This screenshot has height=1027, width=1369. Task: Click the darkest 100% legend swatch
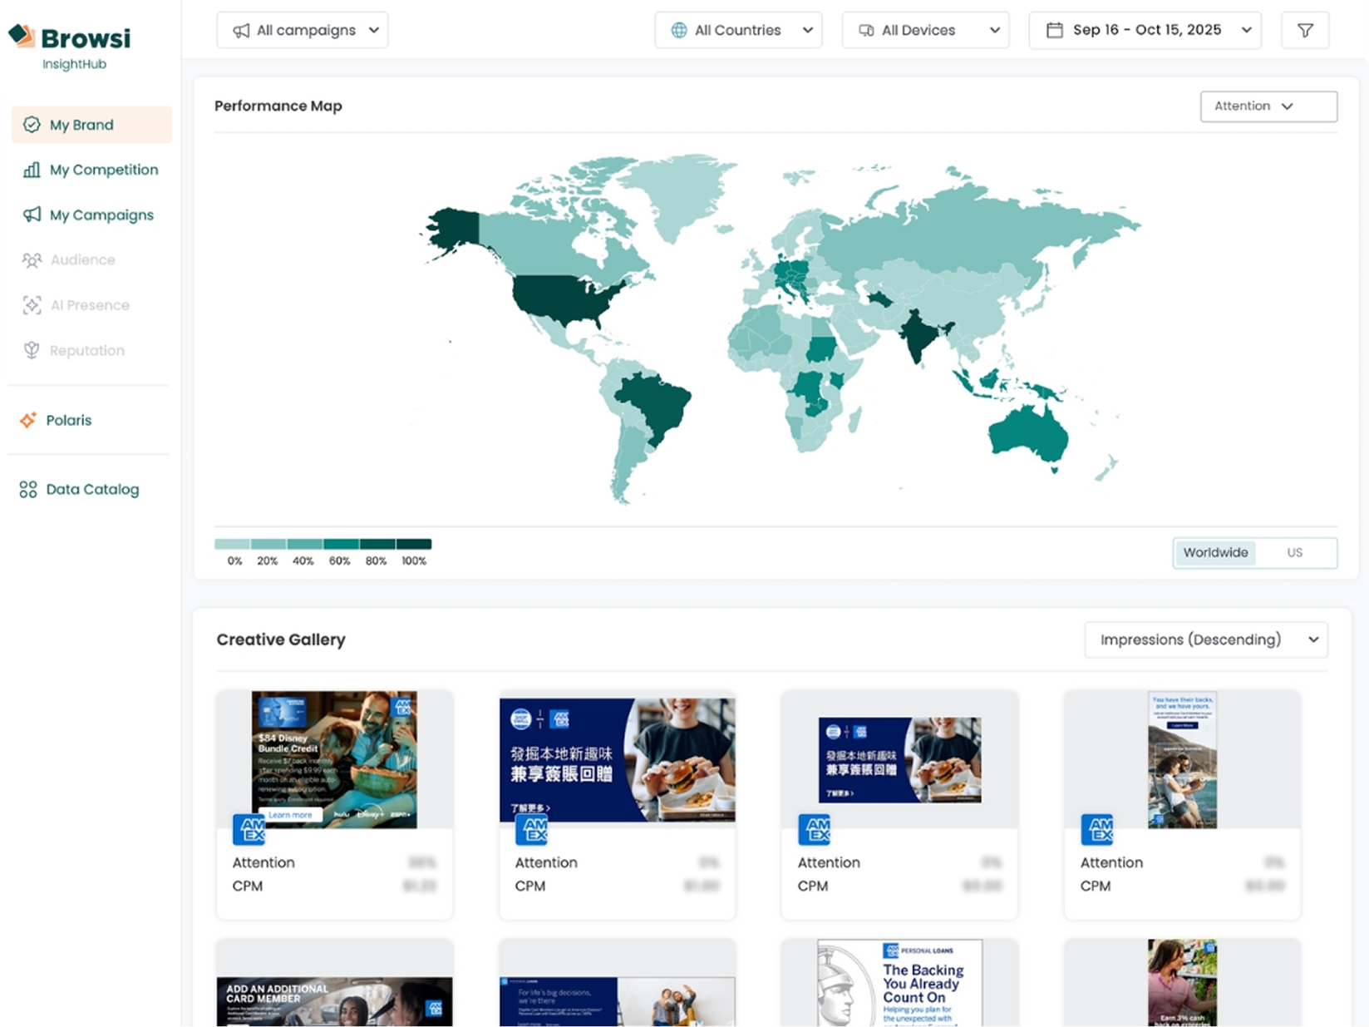[414, 545]
